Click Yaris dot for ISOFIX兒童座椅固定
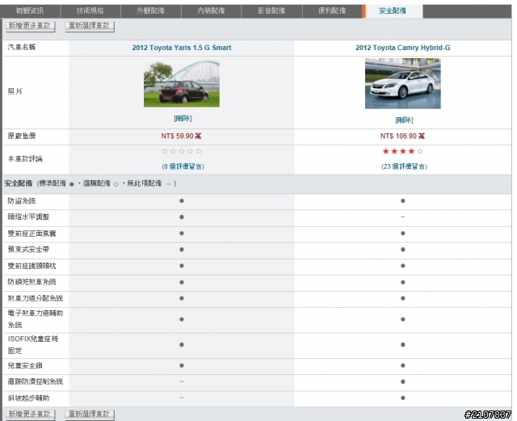517x421 pixels. coord(182,345)
